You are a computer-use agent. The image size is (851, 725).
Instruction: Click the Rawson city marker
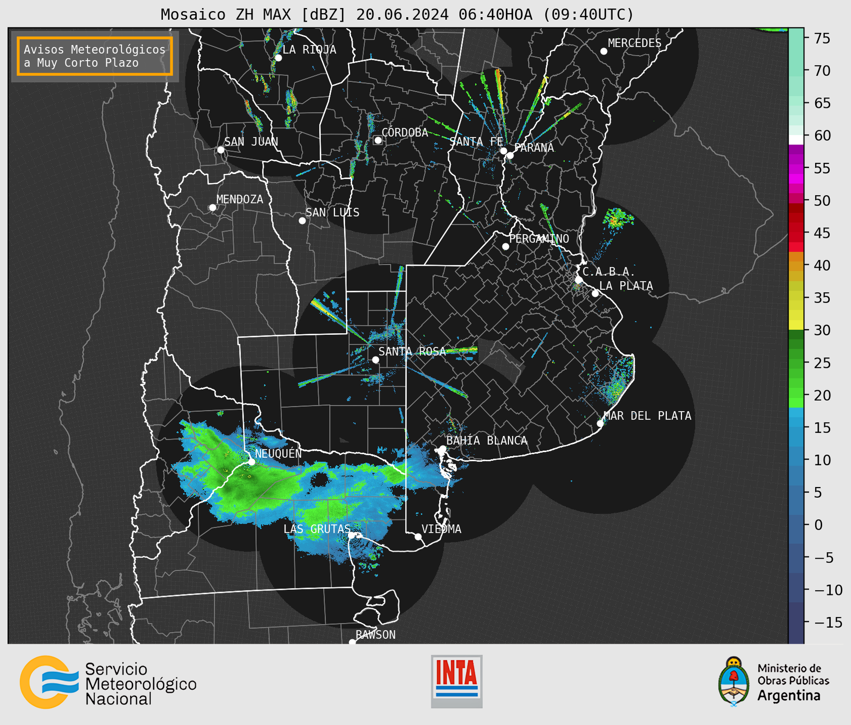tap(352, 642)
